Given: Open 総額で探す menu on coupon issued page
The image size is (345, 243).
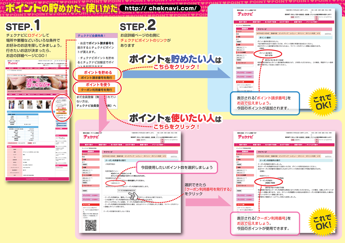Looking at the screenshot, I should (298, 145).
